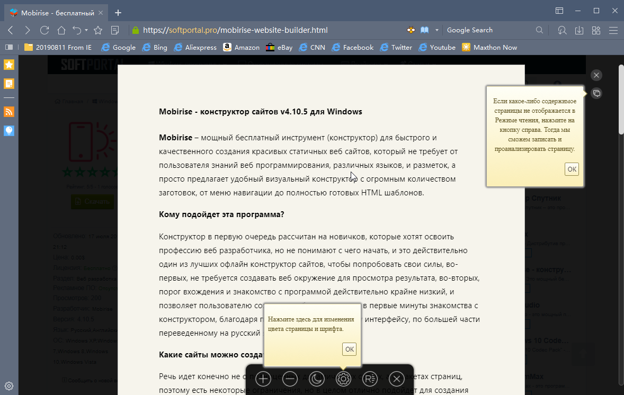The width and height of the screenshot is (624, 395).
Task: Open the main hamburger menu
Action: pos(613,30)
